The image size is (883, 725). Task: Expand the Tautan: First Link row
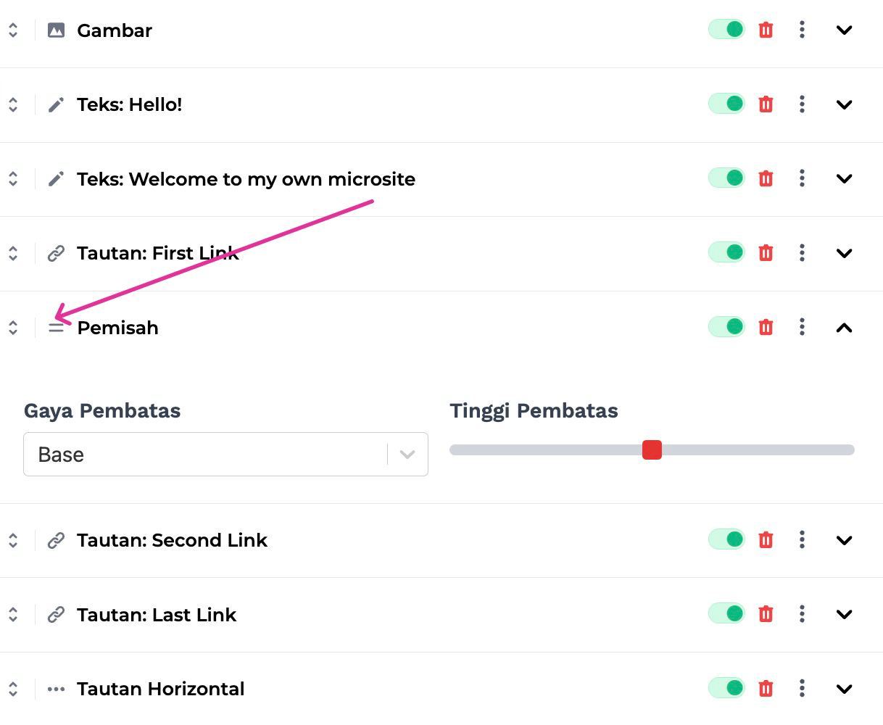844,253
